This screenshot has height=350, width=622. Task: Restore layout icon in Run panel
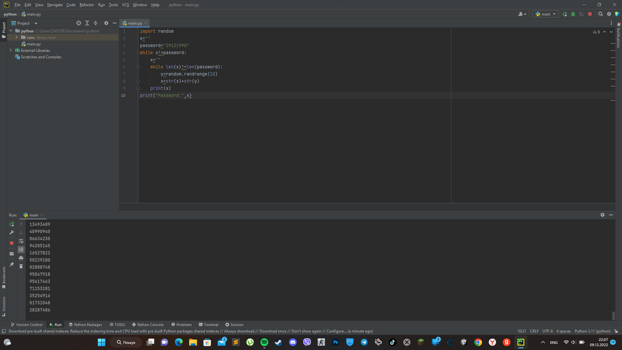pyautogui.click(x=12, y=254)
